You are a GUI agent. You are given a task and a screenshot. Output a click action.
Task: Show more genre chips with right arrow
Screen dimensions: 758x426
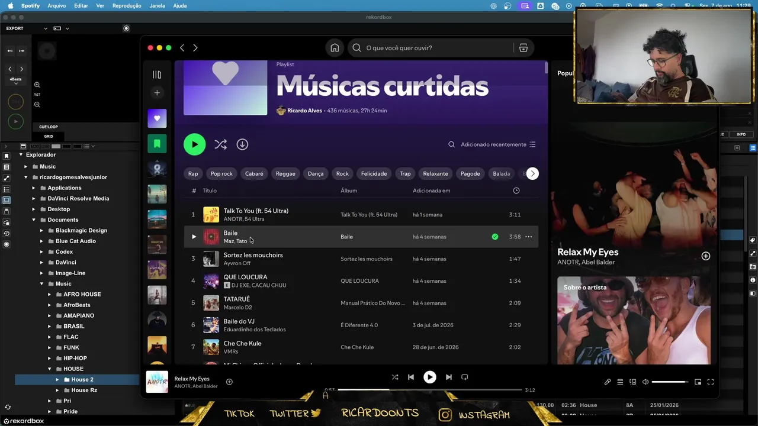[x=532, y=174]
